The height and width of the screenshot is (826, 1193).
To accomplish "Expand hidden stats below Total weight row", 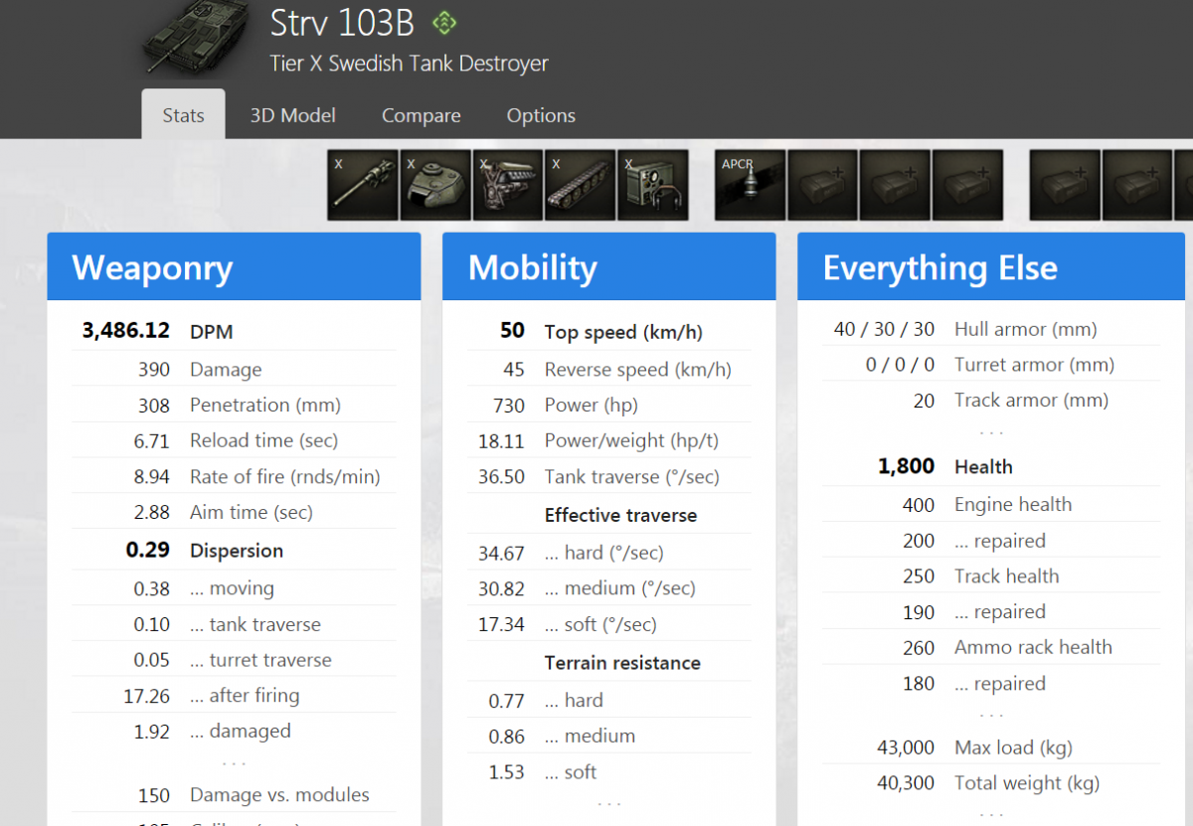I will 991,814.
